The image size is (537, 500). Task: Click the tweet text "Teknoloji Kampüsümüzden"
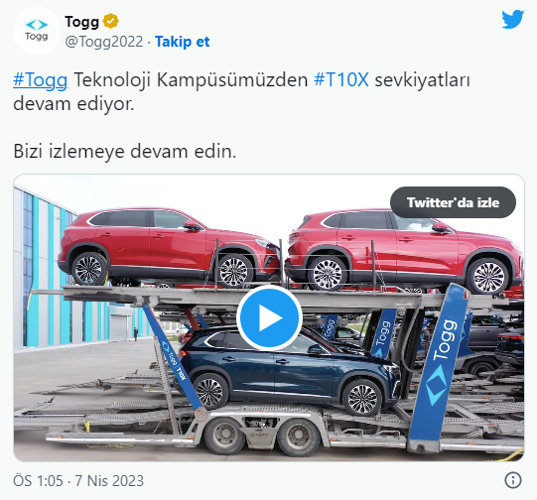click(191, 80)
